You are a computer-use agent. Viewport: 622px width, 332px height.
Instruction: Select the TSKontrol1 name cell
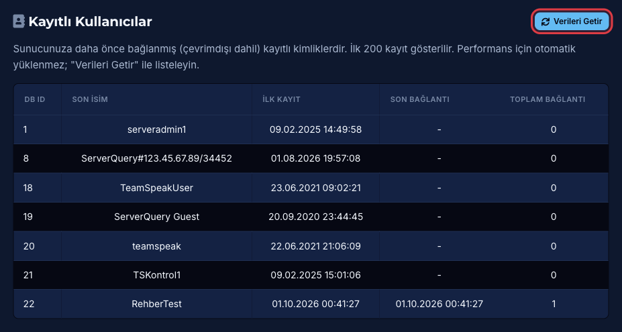(157, 275)
